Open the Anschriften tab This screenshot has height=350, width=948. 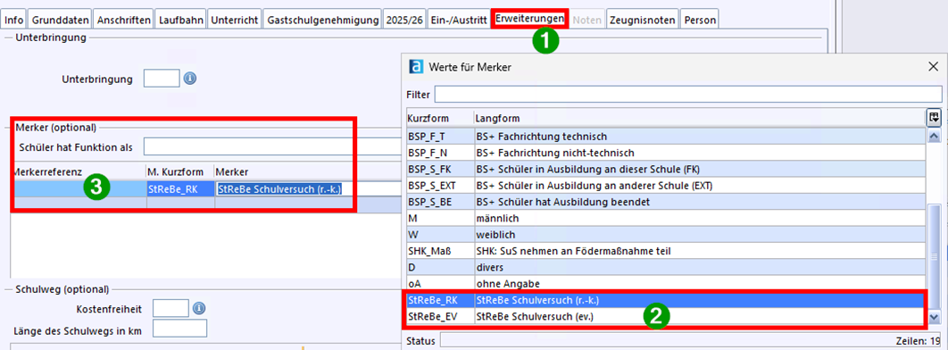coord(123,20)
